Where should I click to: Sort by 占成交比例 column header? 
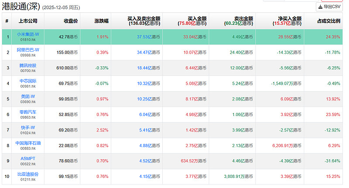click(x=328, y=21)
